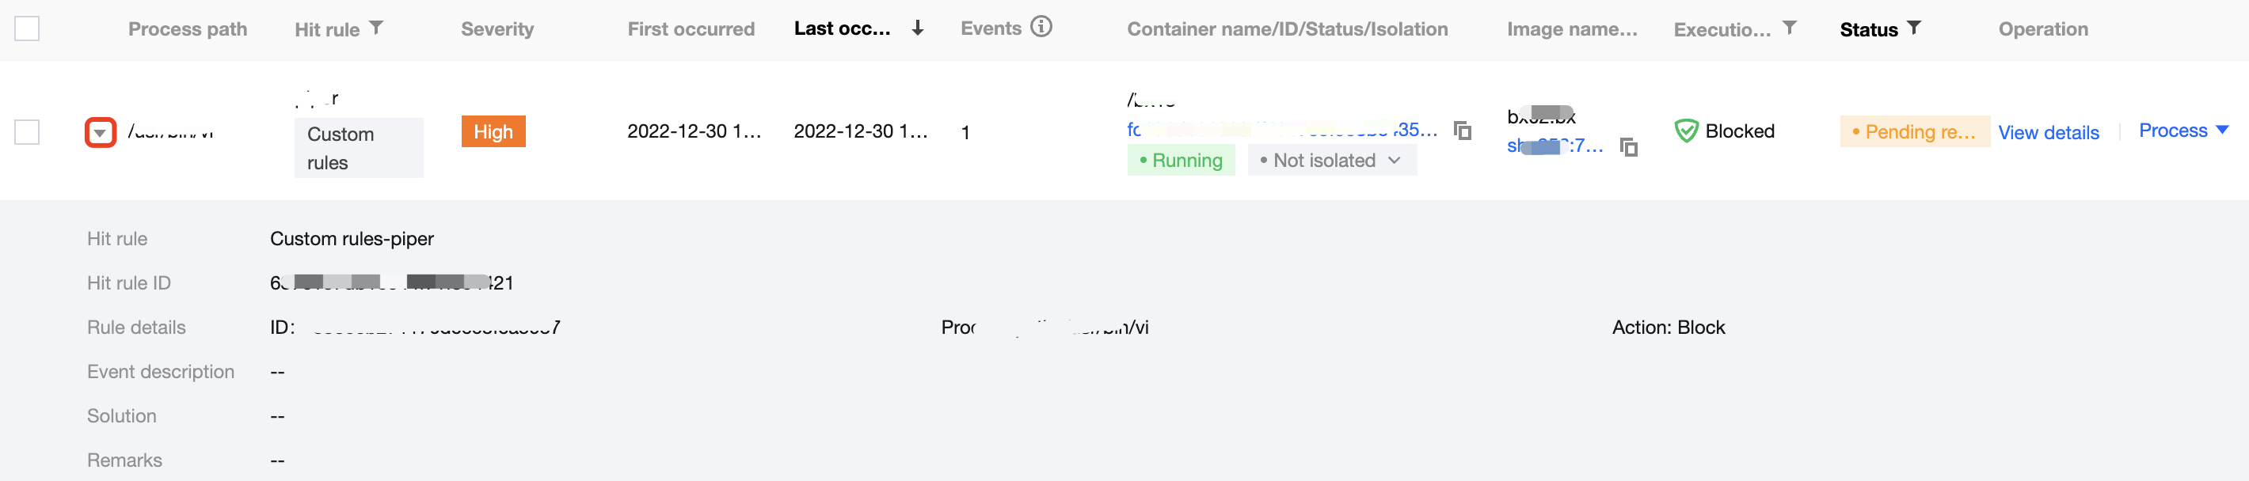Open the Process operation dropdown
Screen dimensions: 2249x481
click(2182, 131)
